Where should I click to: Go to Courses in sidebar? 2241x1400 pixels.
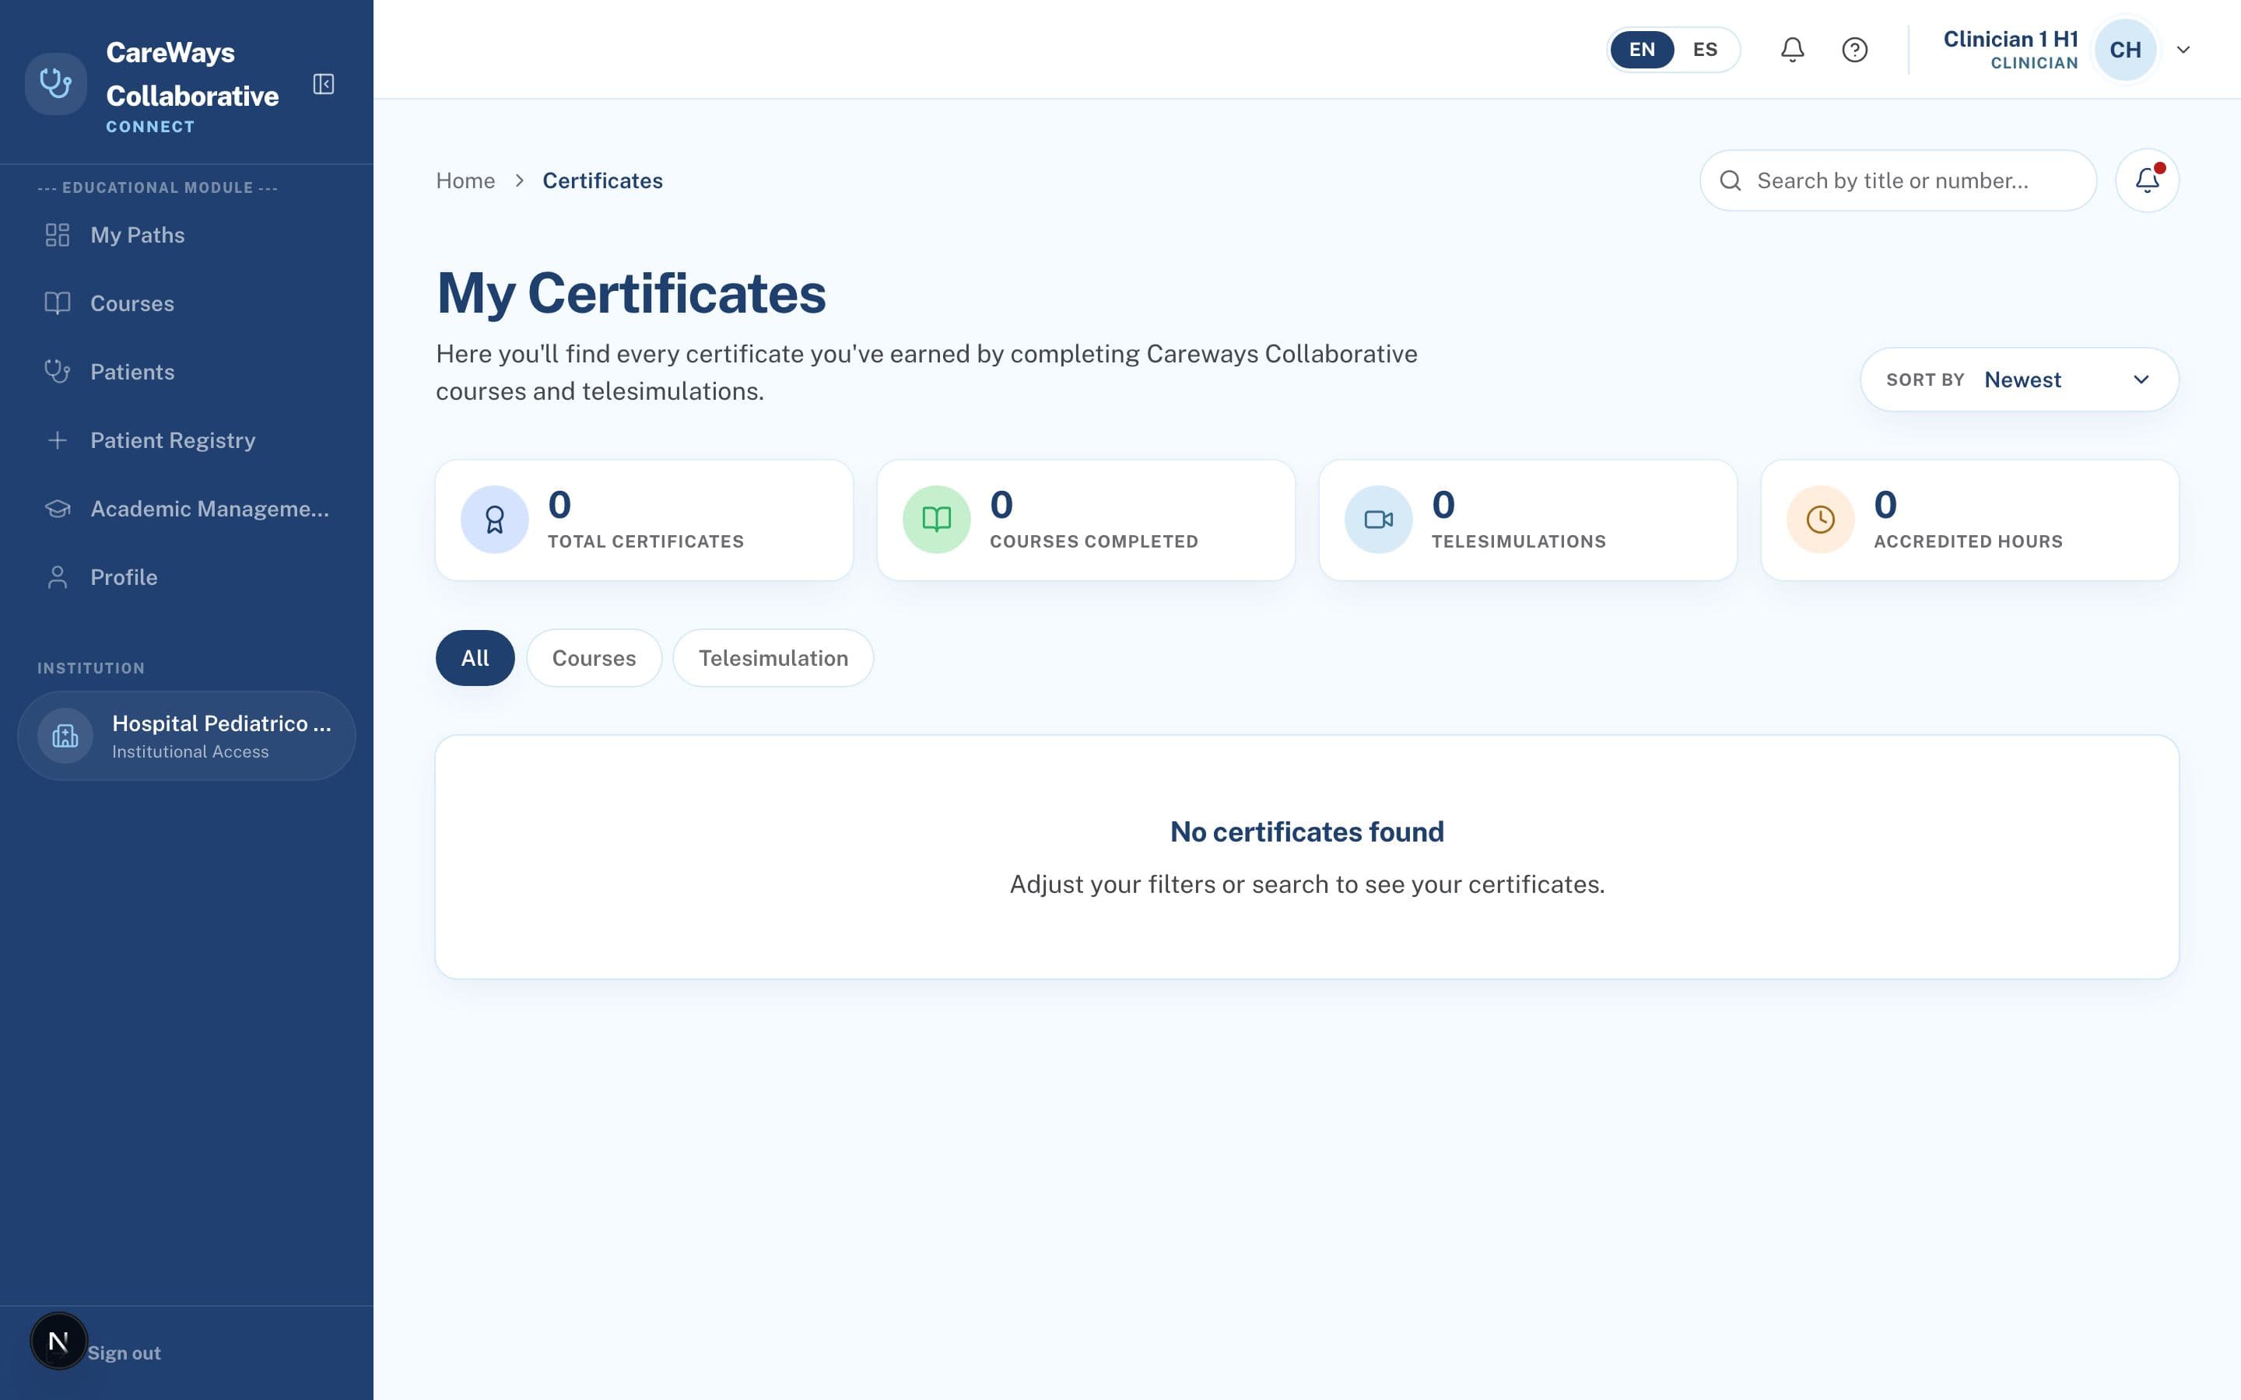tap(186, 303)
